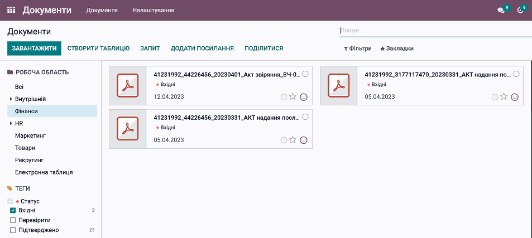Select the 3177117470 document radio circle

516,74
